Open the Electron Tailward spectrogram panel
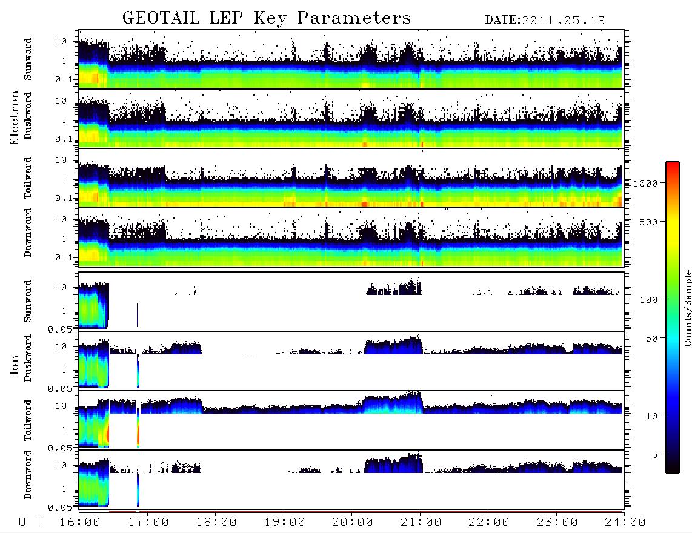The height and width of the screenshot is (533, 692). pyautogui.click(x=351, y=178)
